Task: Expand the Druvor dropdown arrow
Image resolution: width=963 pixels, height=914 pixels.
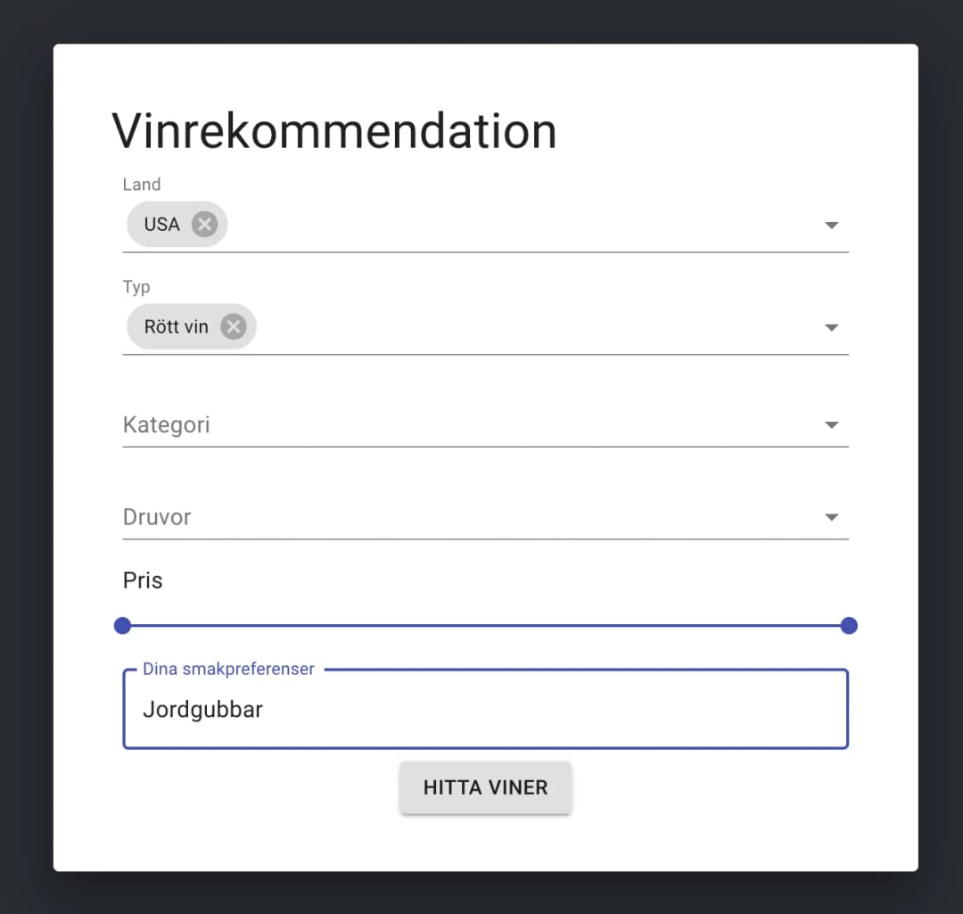Action: coord(831,517)
